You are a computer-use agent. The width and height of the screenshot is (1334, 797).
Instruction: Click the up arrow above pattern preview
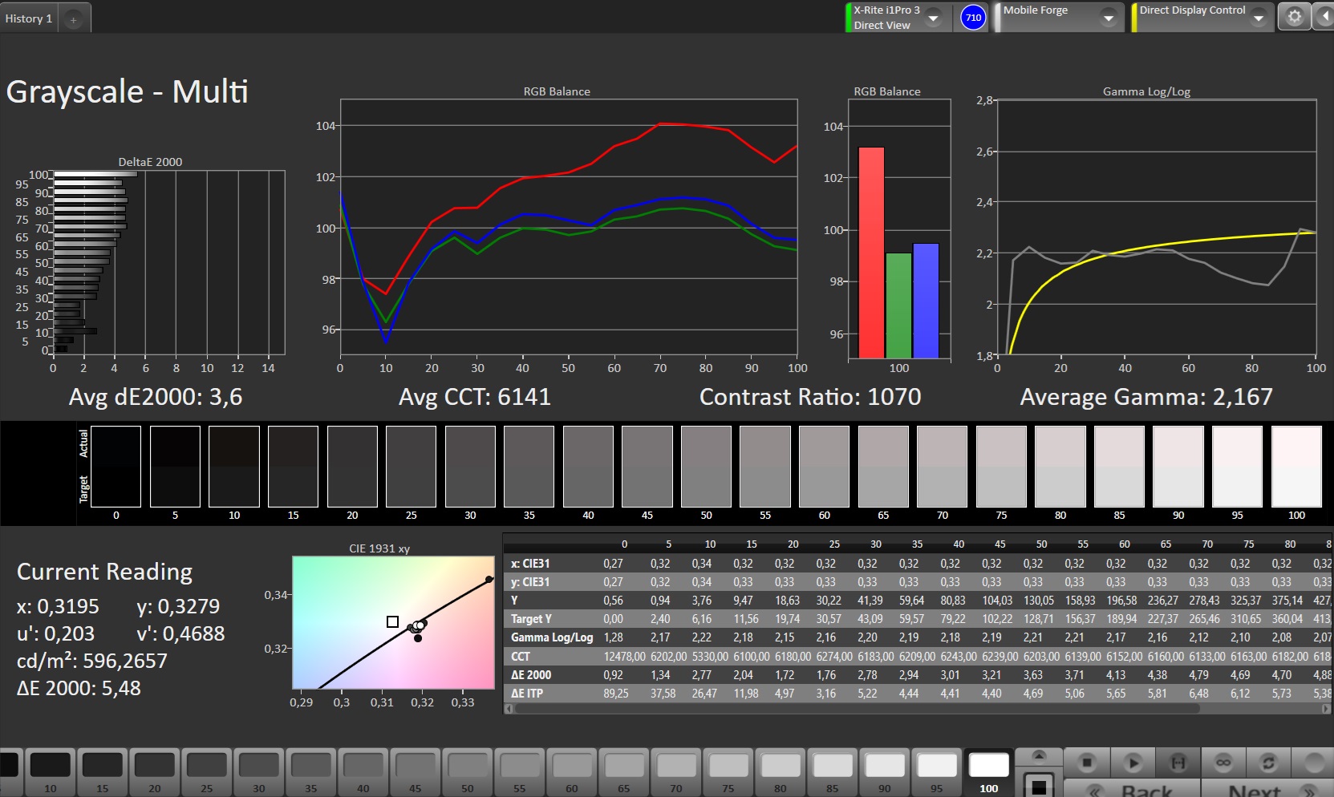click(x=1038, y=756)
